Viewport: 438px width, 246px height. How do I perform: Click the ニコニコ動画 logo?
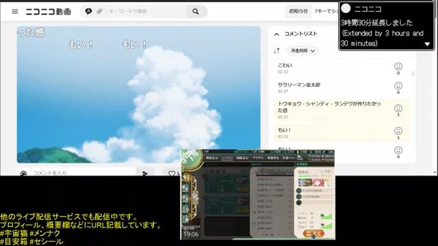tap(49, 12)
